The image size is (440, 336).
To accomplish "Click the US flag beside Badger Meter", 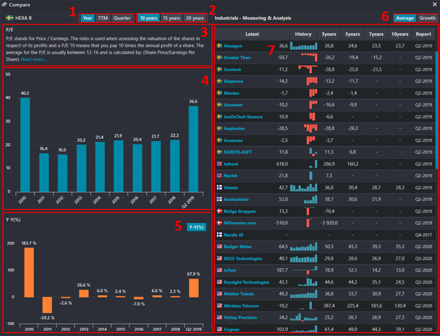I will click(219, 246).
